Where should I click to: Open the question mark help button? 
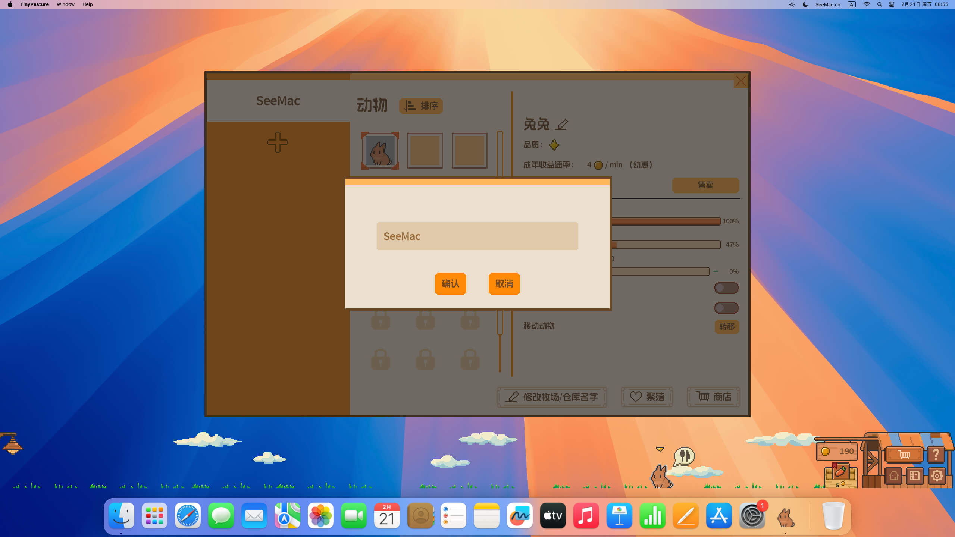[x=936, y=455]
